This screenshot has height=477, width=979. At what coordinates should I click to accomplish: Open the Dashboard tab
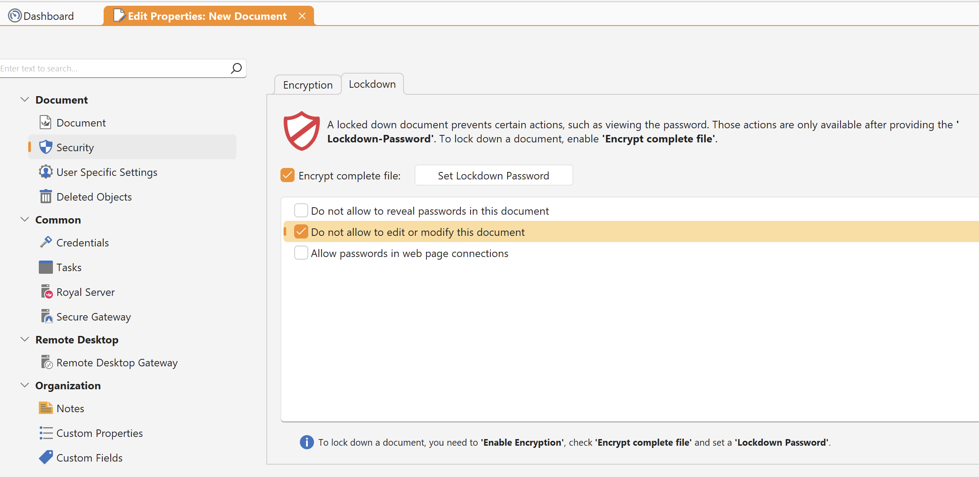(41, 16)
